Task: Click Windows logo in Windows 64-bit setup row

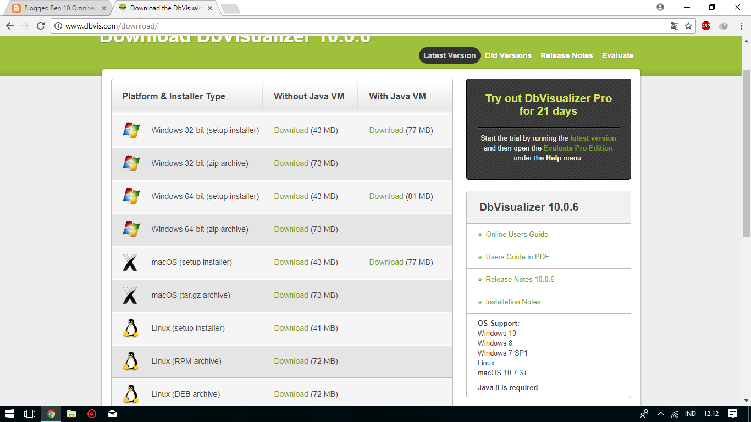Action: [131, 196]
